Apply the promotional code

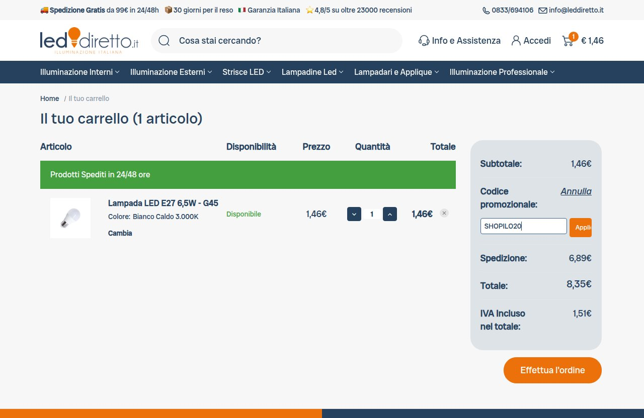pos(581,228)
